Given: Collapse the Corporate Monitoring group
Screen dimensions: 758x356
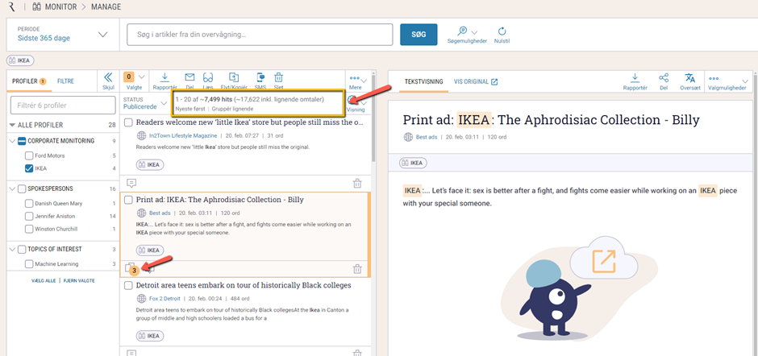Looking at the screenshot, I should pos(12,141).
